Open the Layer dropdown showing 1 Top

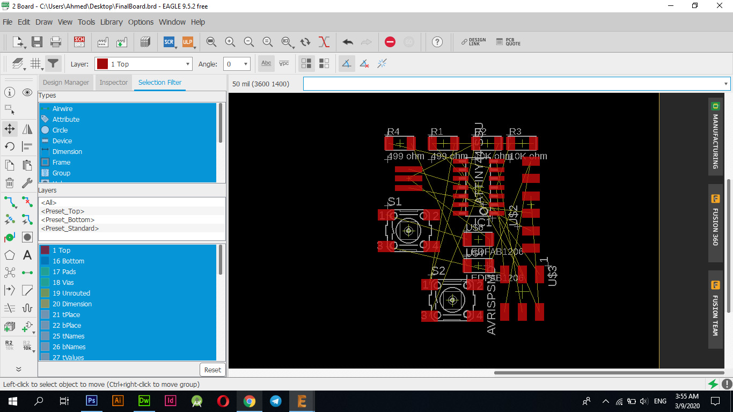[x=143, y=64]
